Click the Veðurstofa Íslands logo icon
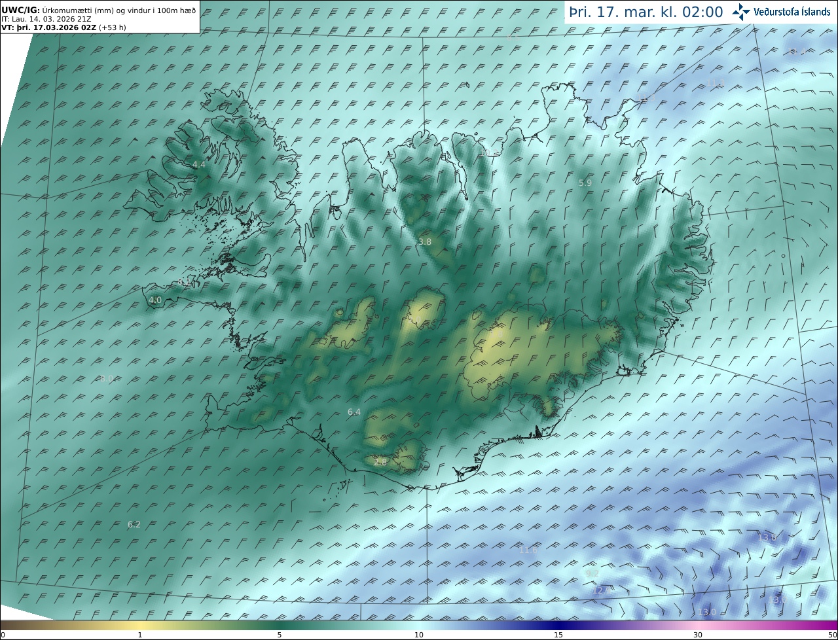The image size is (838, 640). [741, 11]
